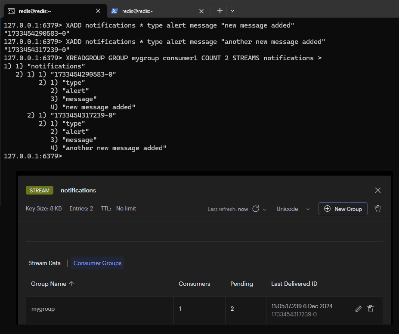Screen dimensions: 399x334
Task: Open the Unicode value format dropdown
Action: (x=293, y=209)
